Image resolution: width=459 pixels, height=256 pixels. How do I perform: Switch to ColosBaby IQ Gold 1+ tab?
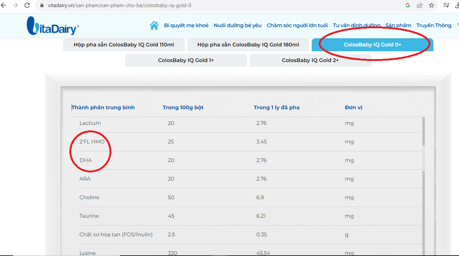[x=186, y=60]
